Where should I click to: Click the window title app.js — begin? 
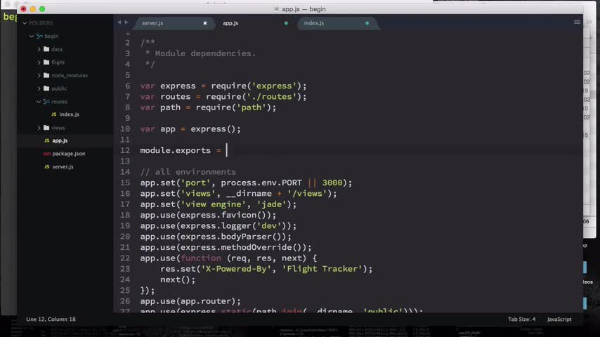click(304, 9)
